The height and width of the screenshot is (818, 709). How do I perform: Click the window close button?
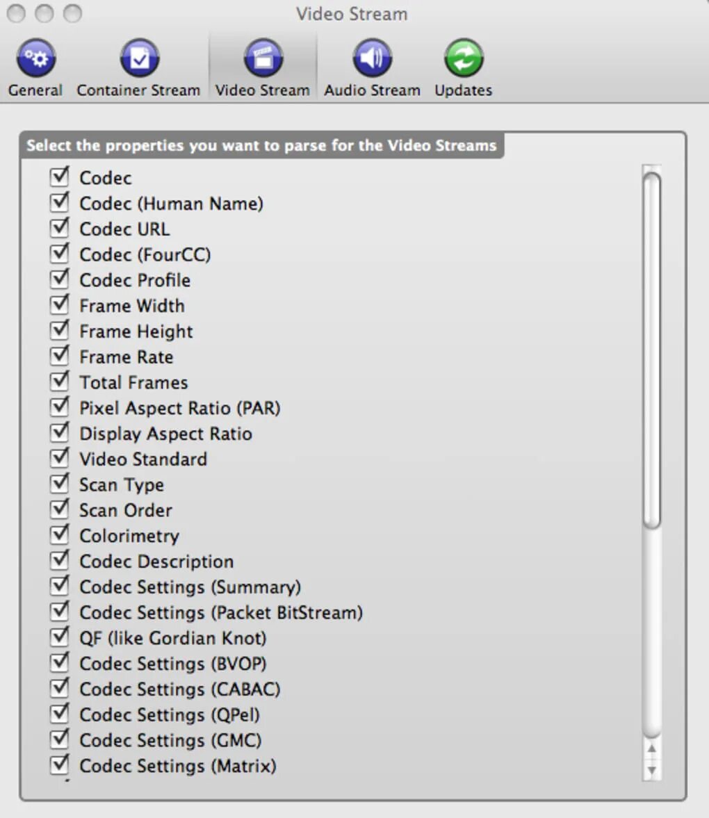pyautogui.click(x=16, y=14)
